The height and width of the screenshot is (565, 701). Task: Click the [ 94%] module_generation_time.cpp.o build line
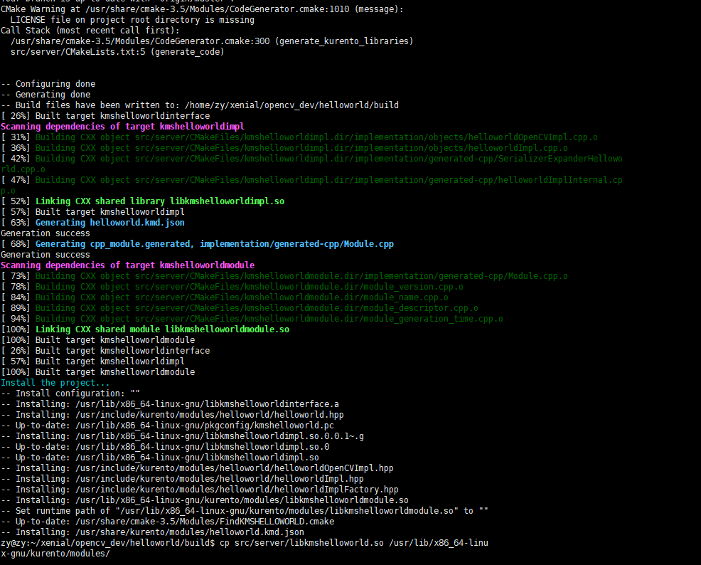coord(252,319)
